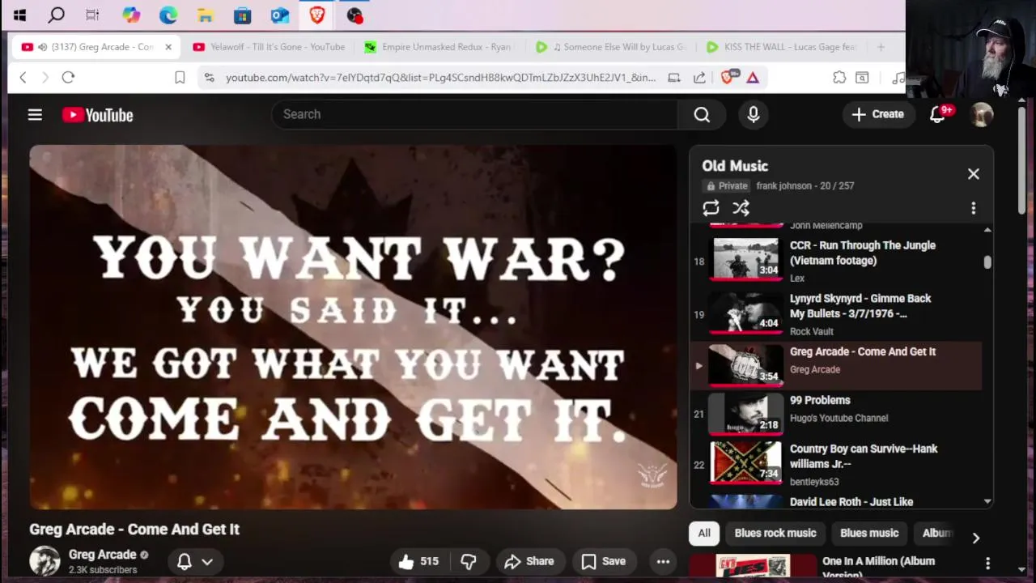Click the video player area

click(x=353, y=327)
